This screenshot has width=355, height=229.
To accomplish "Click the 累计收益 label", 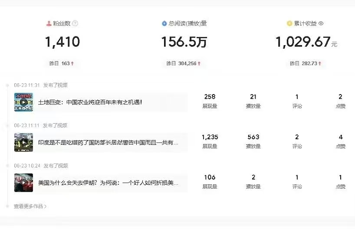I will click(x=305, y=23).
